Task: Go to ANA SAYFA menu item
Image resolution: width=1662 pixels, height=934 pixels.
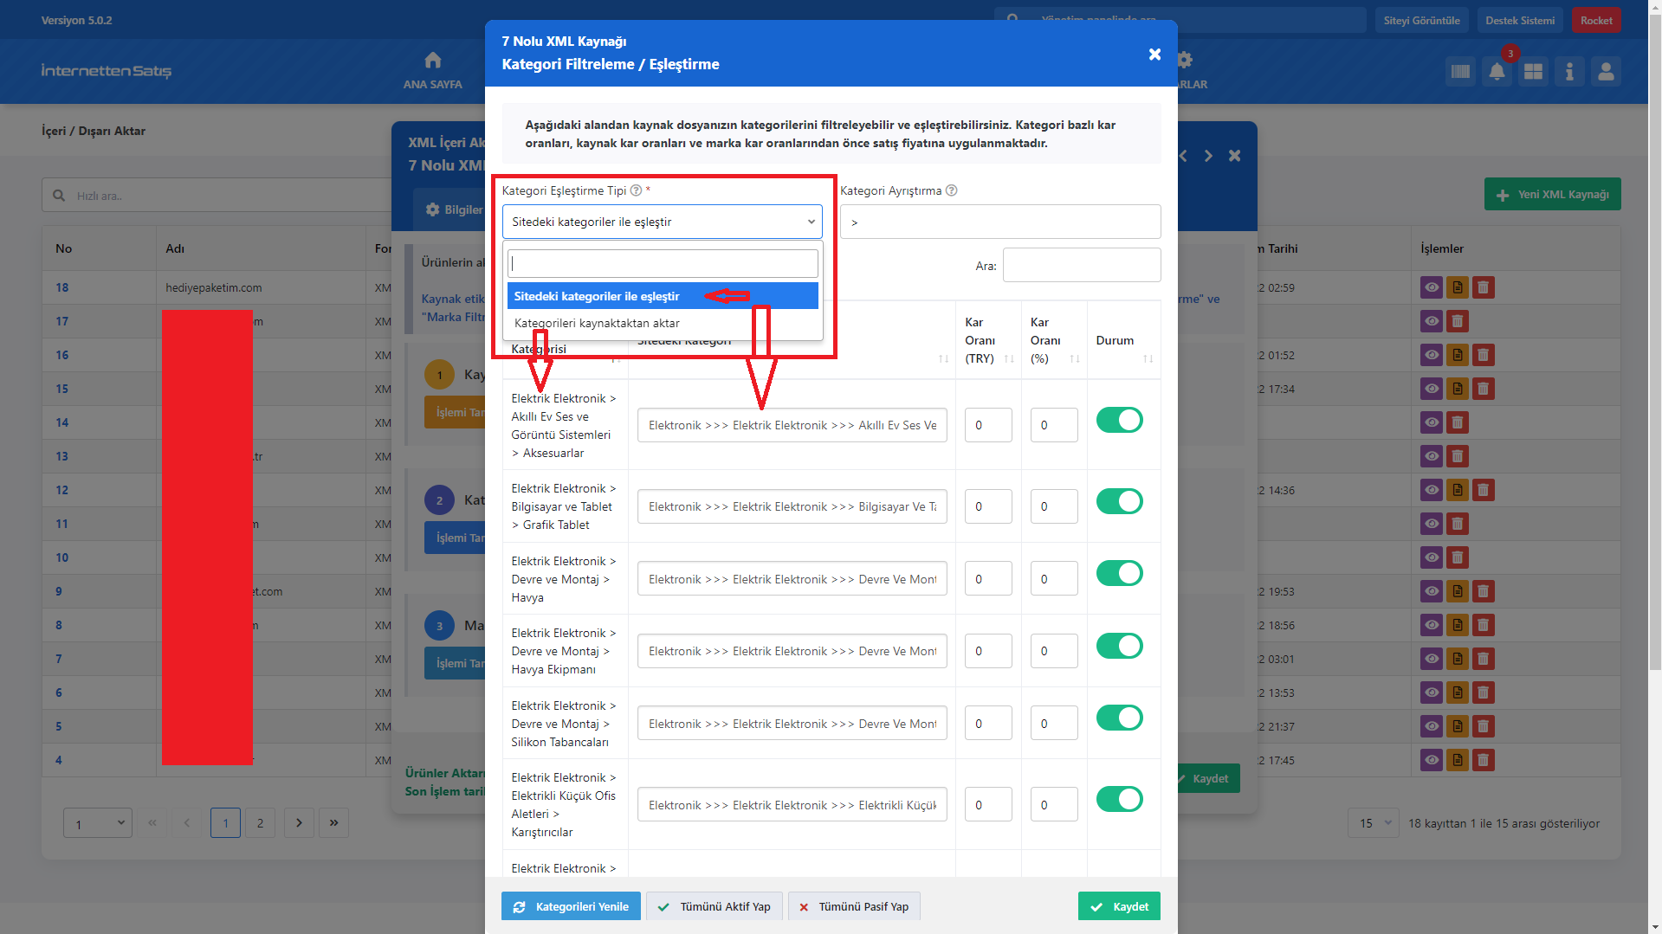Action: (x=432, y=71)
